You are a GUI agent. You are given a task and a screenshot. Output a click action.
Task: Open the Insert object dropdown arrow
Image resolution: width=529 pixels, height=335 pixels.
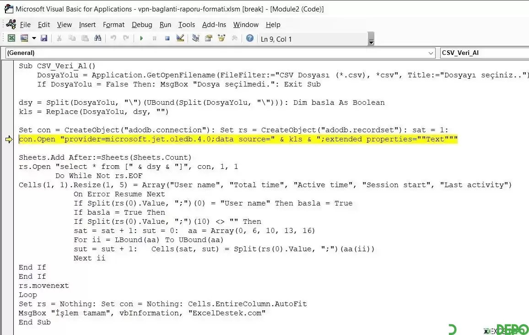click(x=34, y=38)
